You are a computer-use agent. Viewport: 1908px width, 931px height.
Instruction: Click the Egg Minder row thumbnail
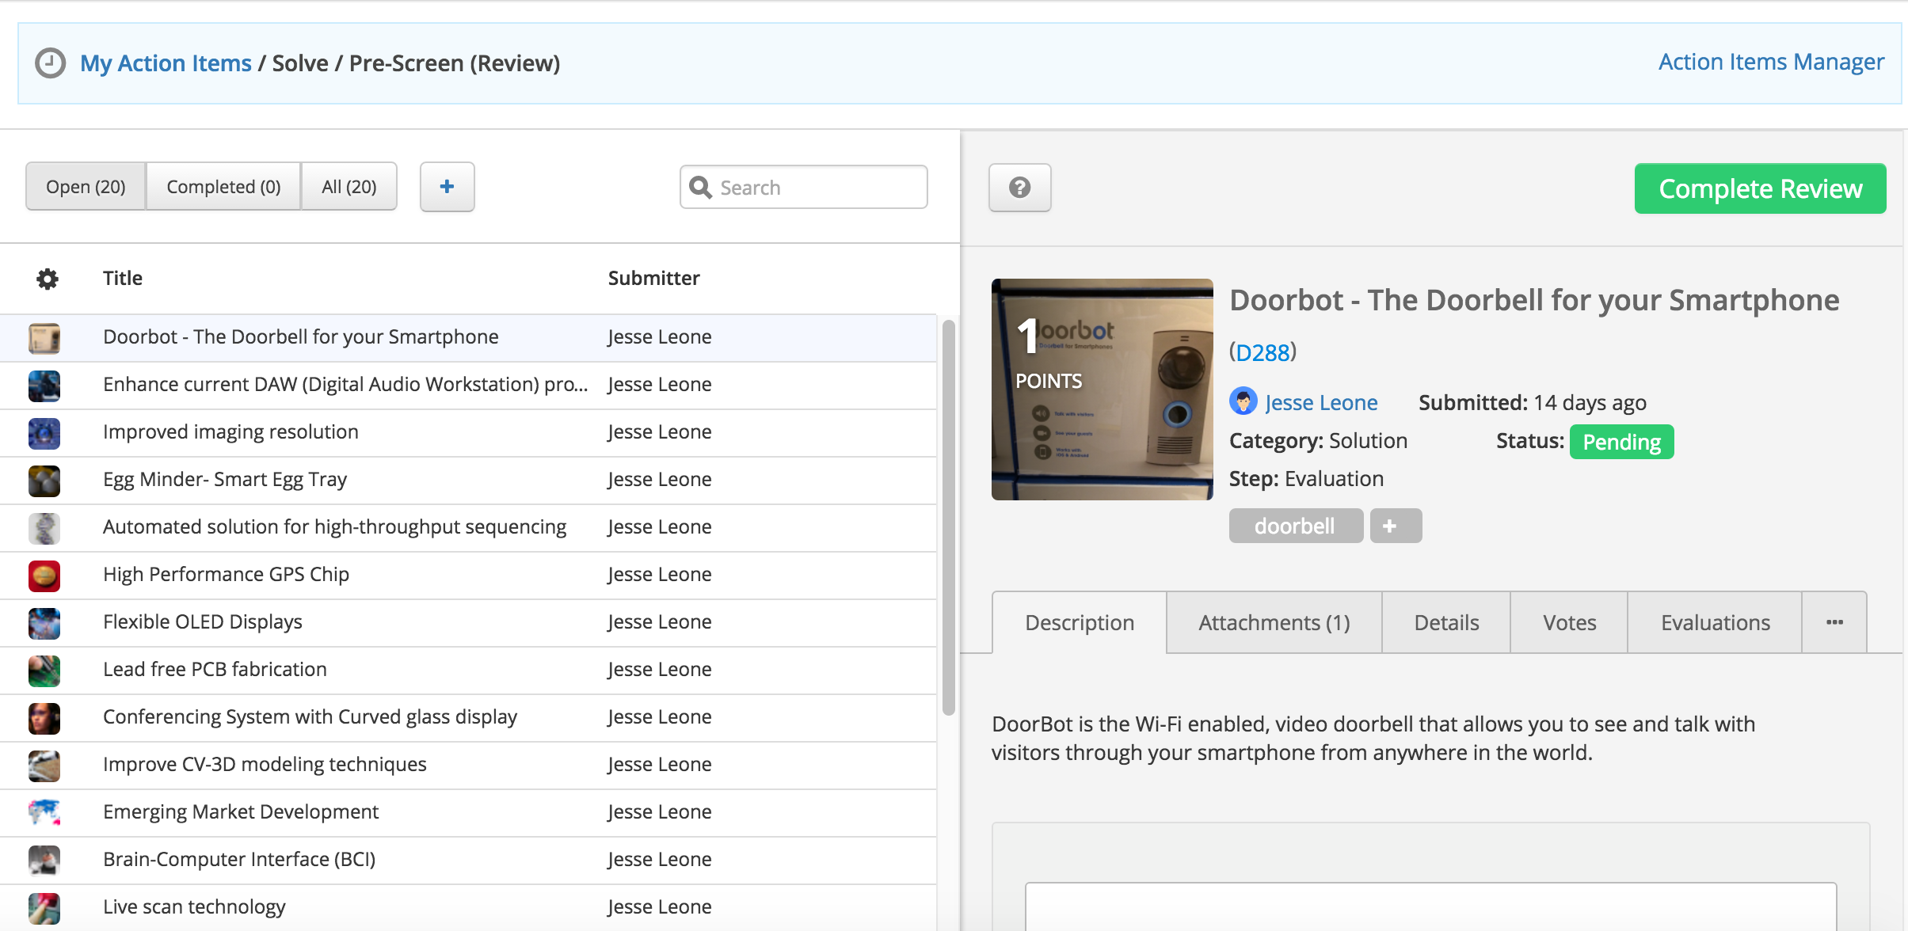44,481
